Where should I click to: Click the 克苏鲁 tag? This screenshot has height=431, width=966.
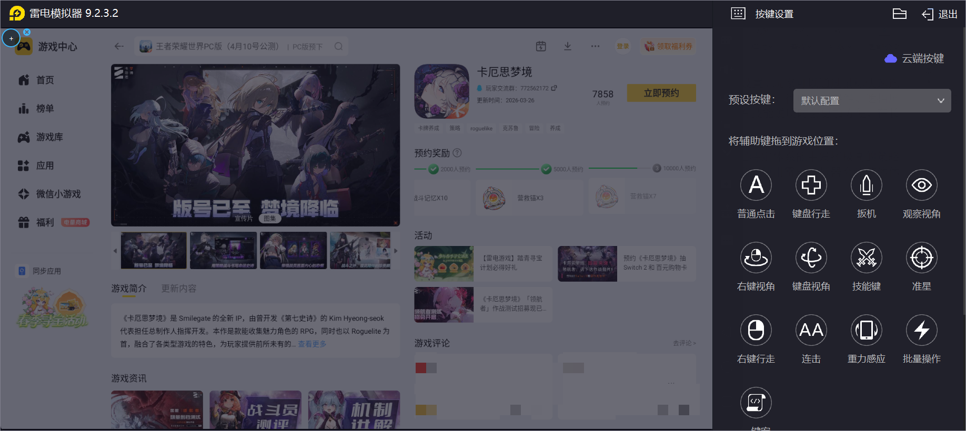click(x=510, y=128)
